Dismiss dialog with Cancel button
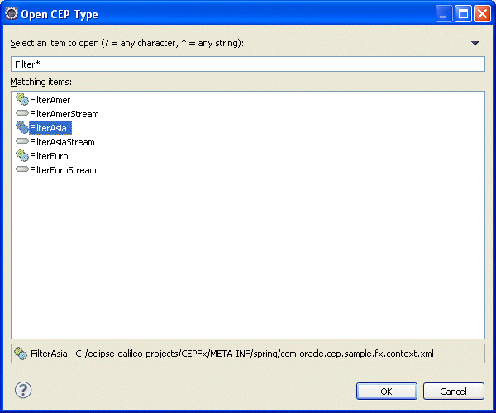Viewport: 496px width, 413px height. (453, 392)
